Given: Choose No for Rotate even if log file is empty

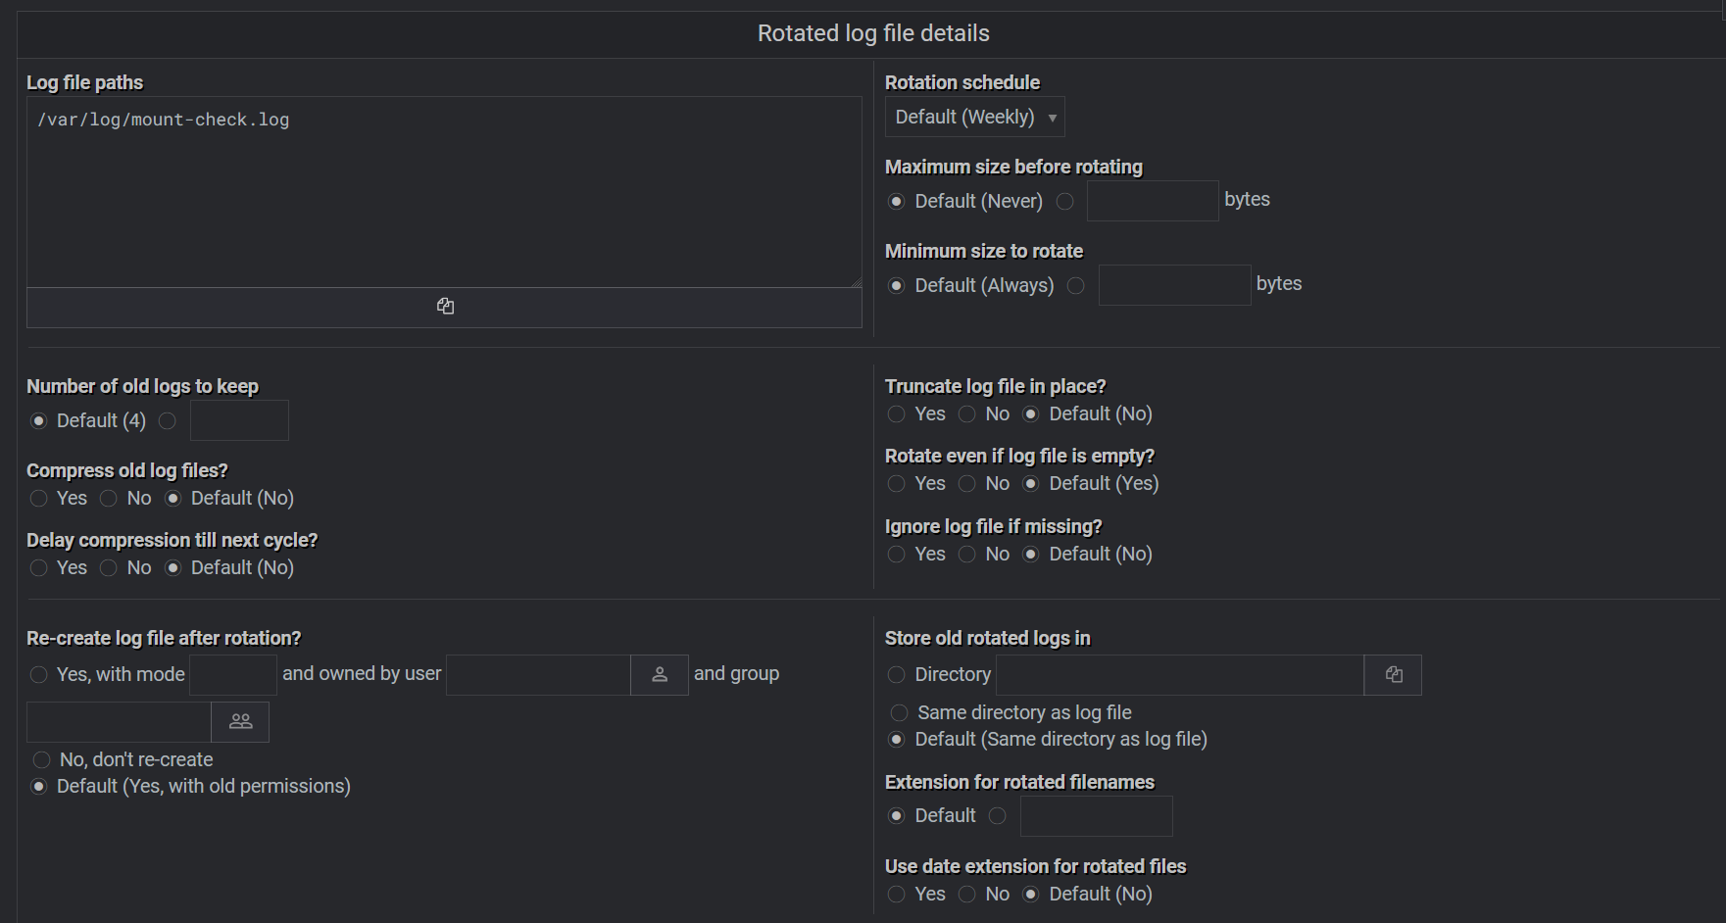Looking at the screenshot, I should [x=967, y=484].
